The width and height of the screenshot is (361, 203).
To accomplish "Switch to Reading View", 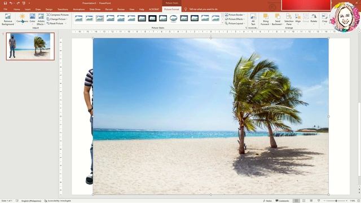I will 311,201.
